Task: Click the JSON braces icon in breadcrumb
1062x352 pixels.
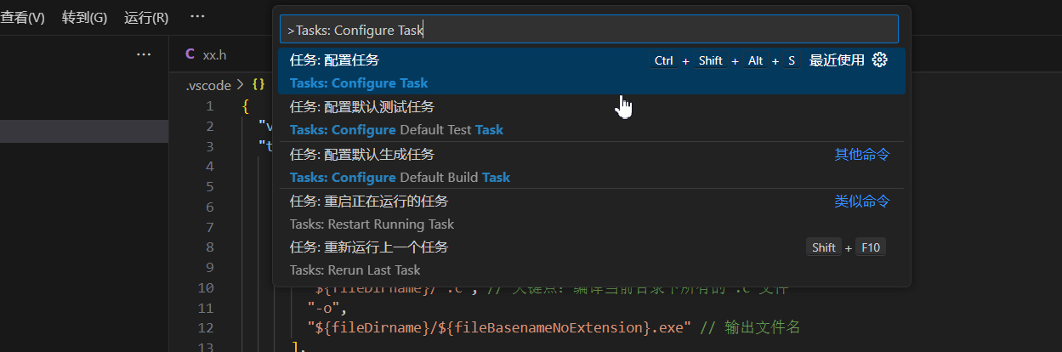Action: (258, 85)
